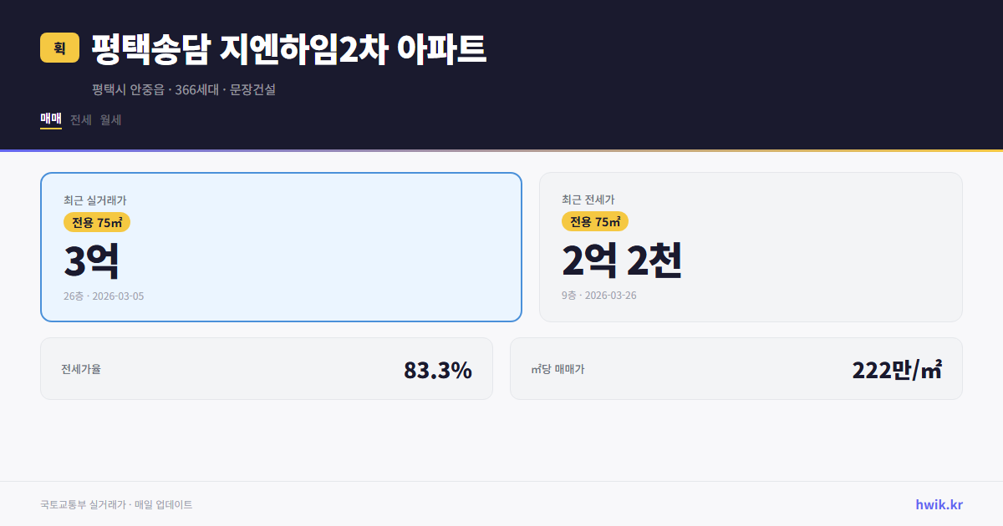This screenshot has height=526, width=1003.
Task: Click the 전세가율 percentage indicator
Action: [439, 368]
